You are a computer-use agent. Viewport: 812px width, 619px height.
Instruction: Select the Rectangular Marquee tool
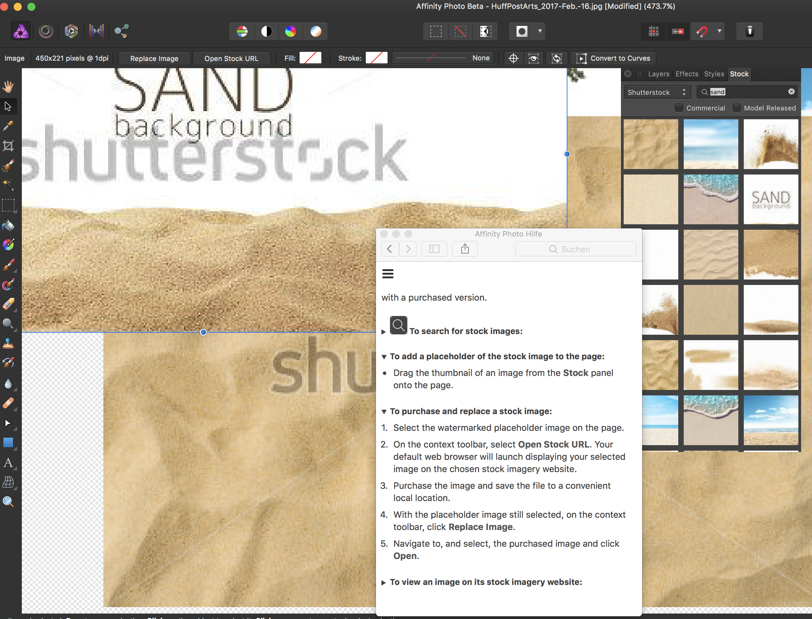point(8,205)
